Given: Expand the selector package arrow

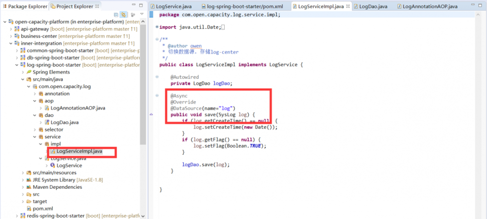Looking at the screenshot, I should 35,129.
